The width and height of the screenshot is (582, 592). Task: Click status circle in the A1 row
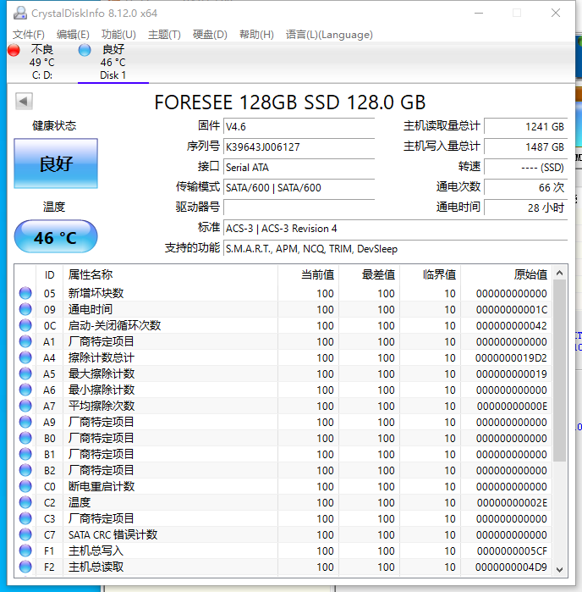click(x=25, y=341)
